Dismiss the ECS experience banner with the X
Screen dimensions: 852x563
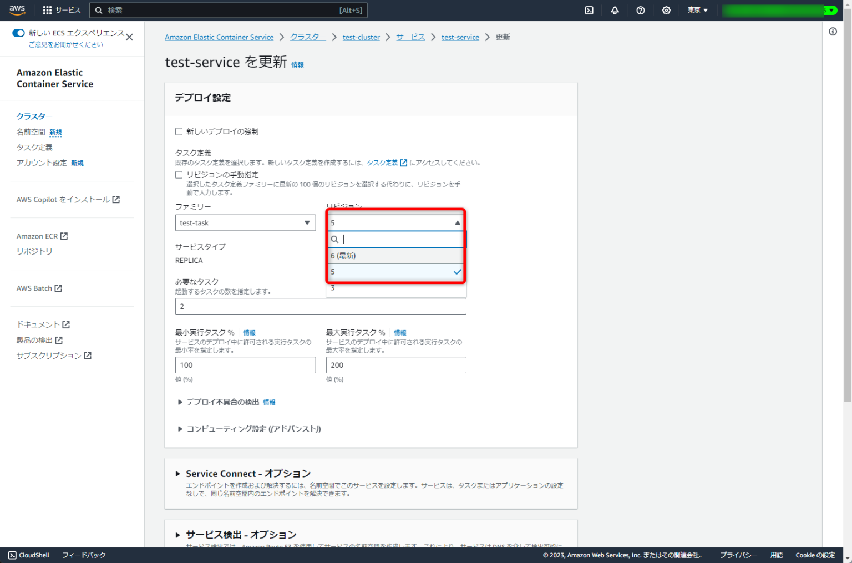click(129, 37)
